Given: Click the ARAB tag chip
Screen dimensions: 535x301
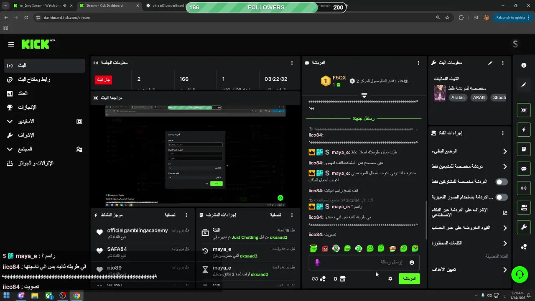Looking at the screenshot, I should 479,97.
